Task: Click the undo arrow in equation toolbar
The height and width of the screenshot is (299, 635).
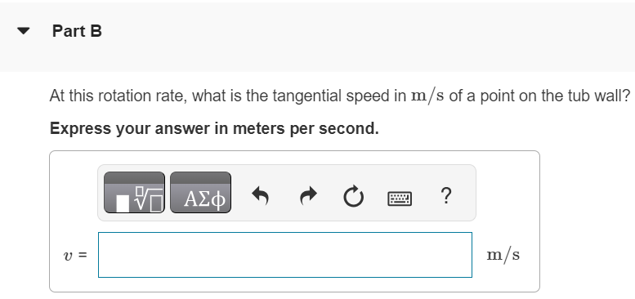Action: point(261,196)
